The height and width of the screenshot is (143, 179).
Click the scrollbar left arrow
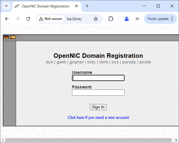tap(3, 140)
